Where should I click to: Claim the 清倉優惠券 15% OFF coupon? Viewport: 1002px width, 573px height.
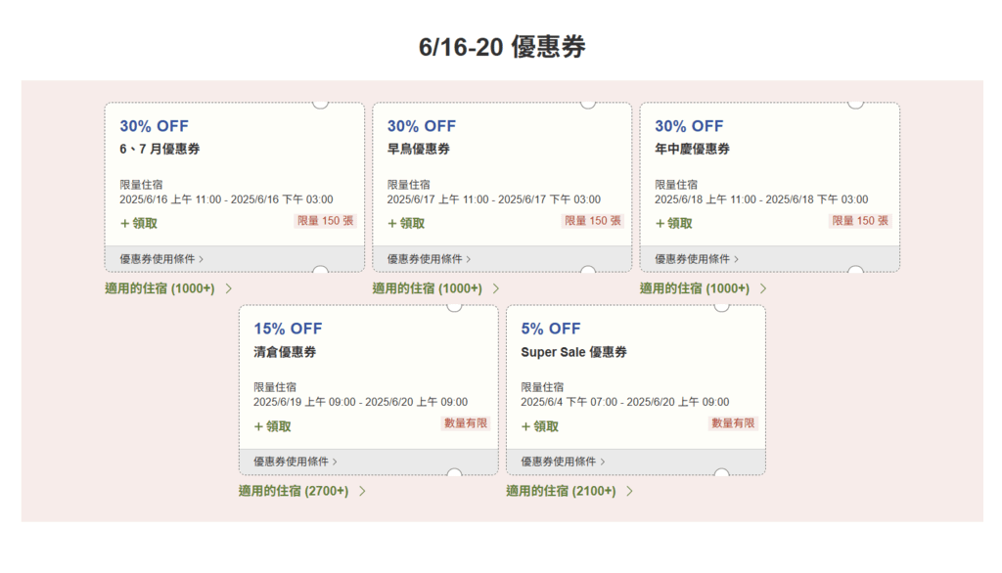272,426
